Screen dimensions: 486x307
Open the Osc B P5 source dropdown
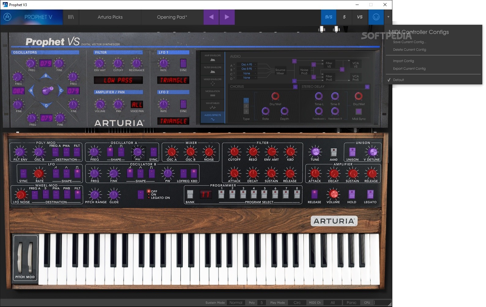tap(246, 69)
